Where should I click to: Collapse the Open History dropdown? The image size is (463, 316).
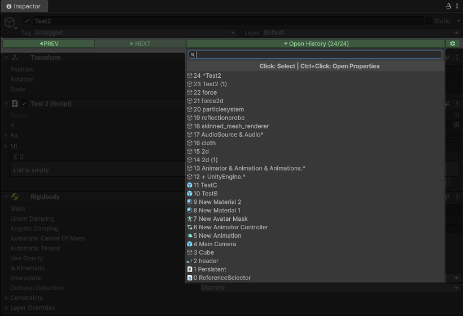point(316,43)
